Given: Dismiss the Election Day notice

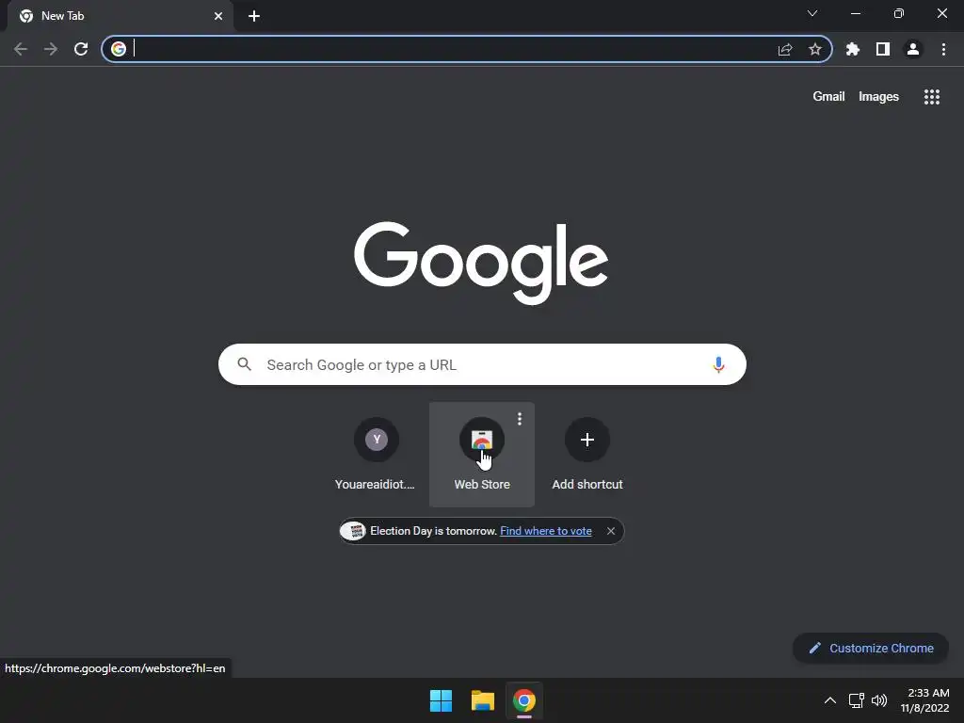Looking at the screenshot, I should click(x=610, y=531).
